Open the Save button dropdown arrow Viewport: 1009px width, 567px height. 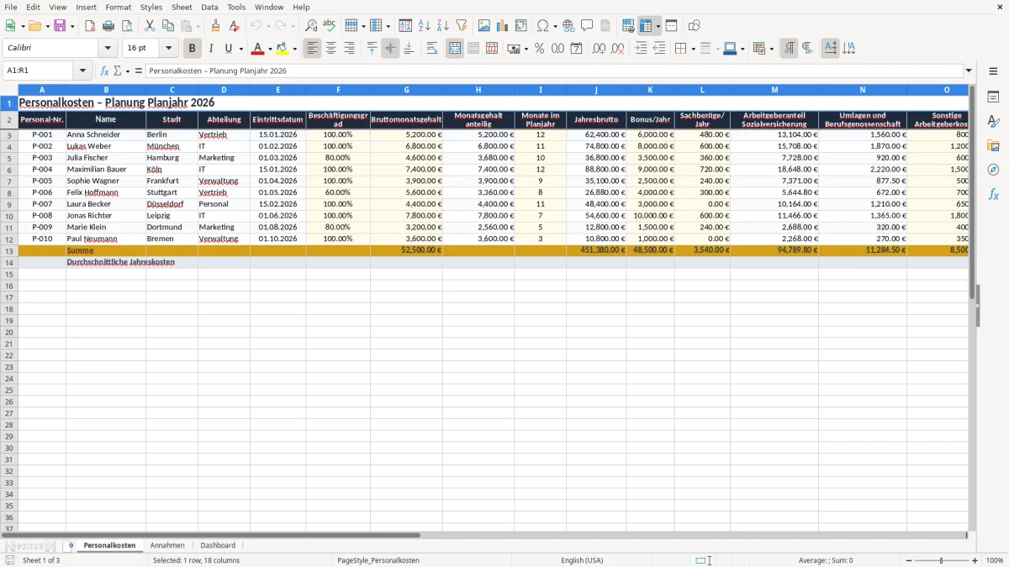point(72,26)
